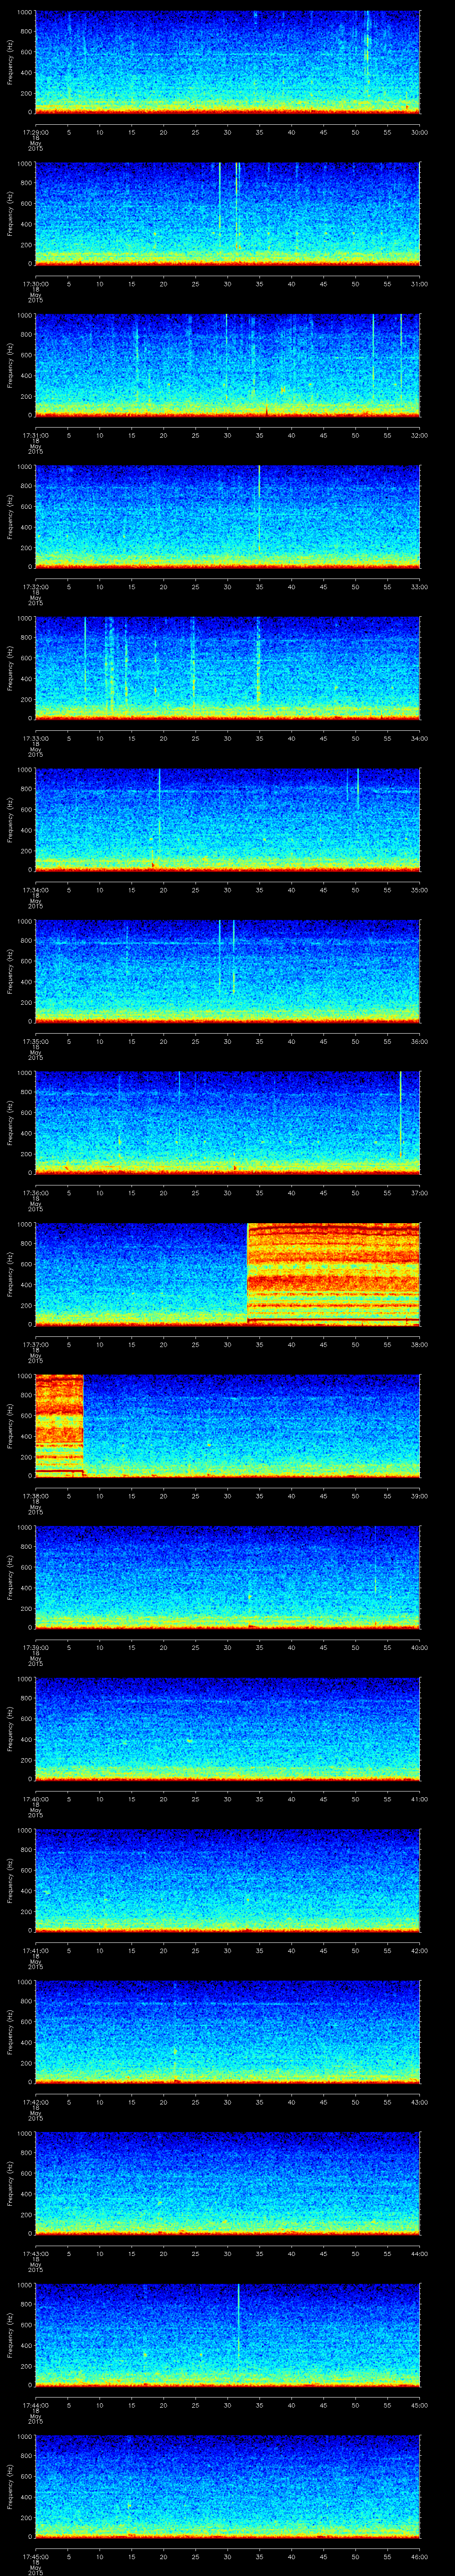The image size is (455, 2576).
Task: Open the spectrogram panel starting at 17:42:00
Action: coord(227,2030)
